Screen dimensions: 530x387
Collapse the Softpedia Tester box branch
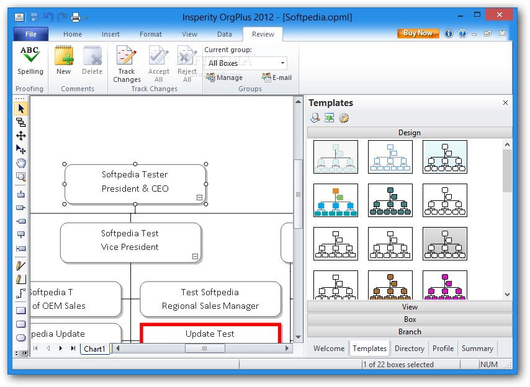(199, 198)
